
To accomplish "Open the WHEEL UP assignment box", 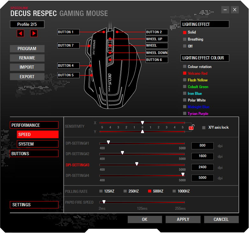I will coord(157,39).
